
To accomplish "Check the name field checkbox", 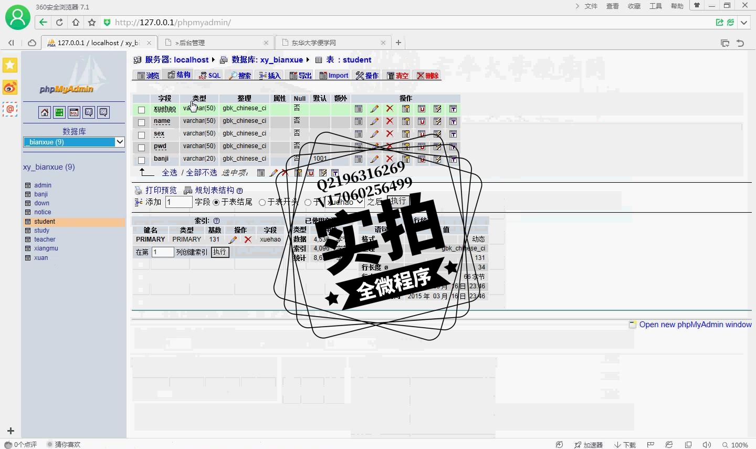I will (141, 122).
